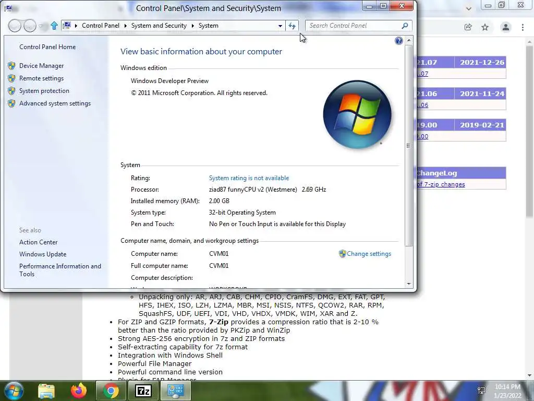Open Windows Update link
Screen dimensions: 534x401
tap(43, 254)
